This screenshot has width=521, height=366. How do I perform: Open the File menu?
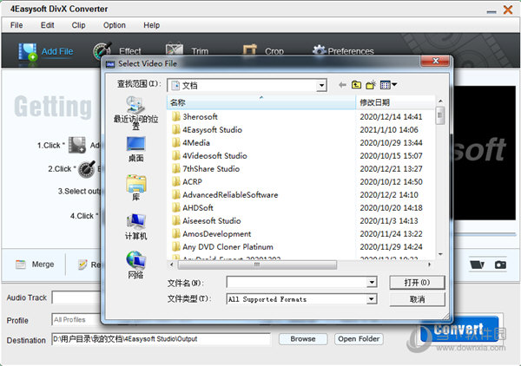(16, 25)
